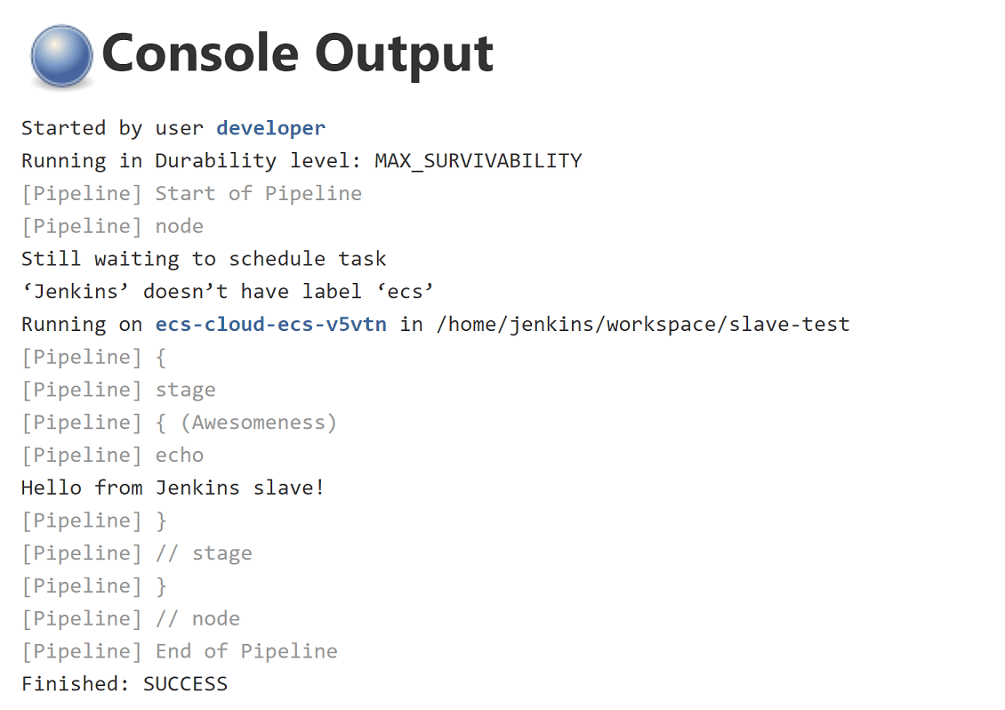Click the 'Started by user' text
The height and width of the screenshot is (710, 1005).
[x=112, y=128]
